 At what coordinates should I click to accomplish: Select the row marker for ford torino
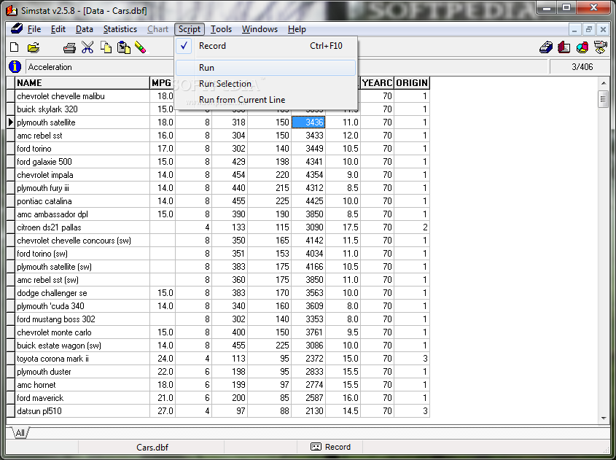[x=11, y=149]
